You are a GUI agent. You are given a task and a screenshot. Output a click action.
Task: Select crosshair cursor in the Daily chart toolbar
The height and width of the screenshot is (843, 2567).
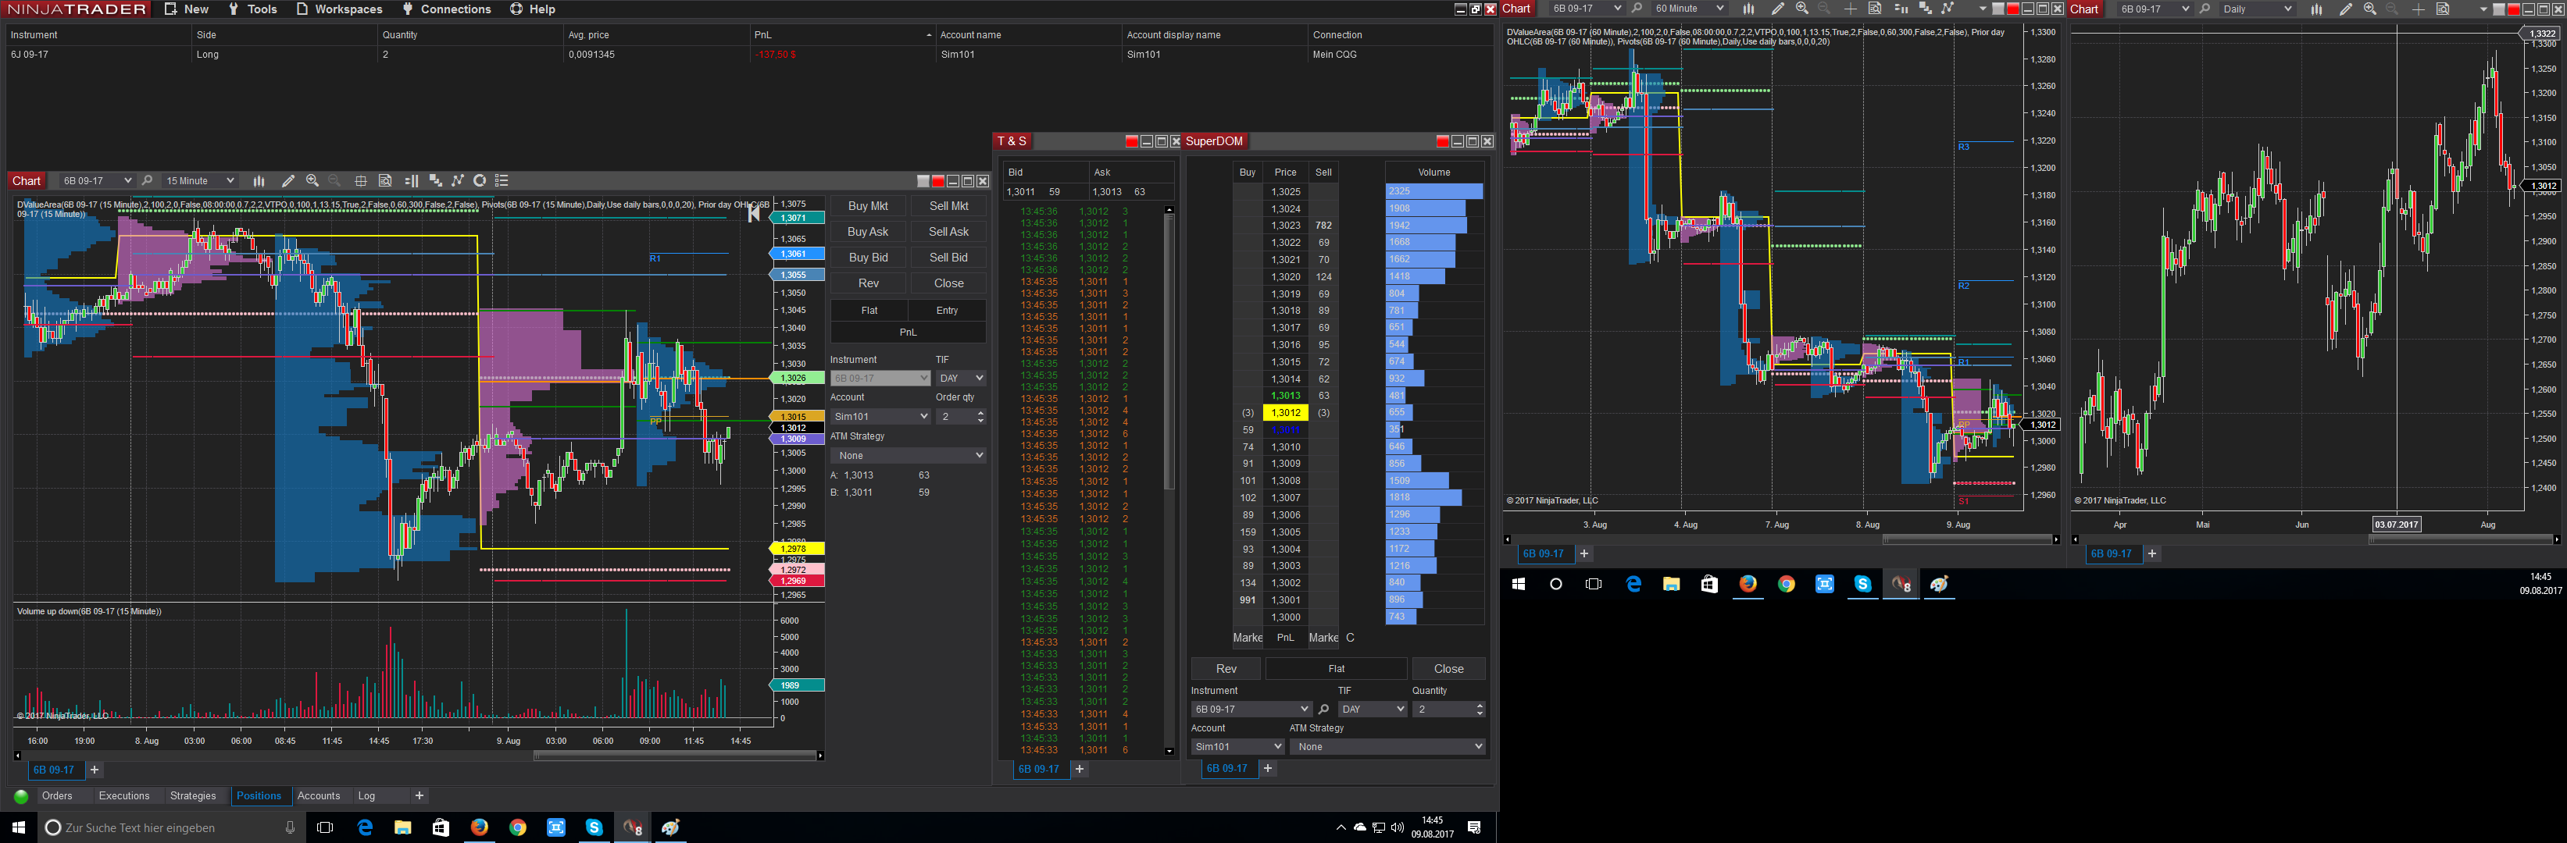tap(2418, 9)
